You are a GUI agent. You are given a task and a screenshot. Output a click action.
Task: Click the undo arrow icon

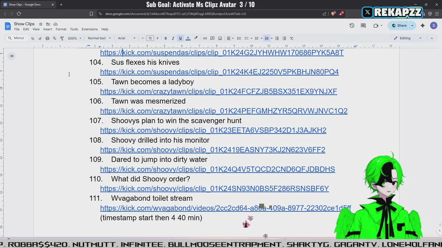click(32, 38)
